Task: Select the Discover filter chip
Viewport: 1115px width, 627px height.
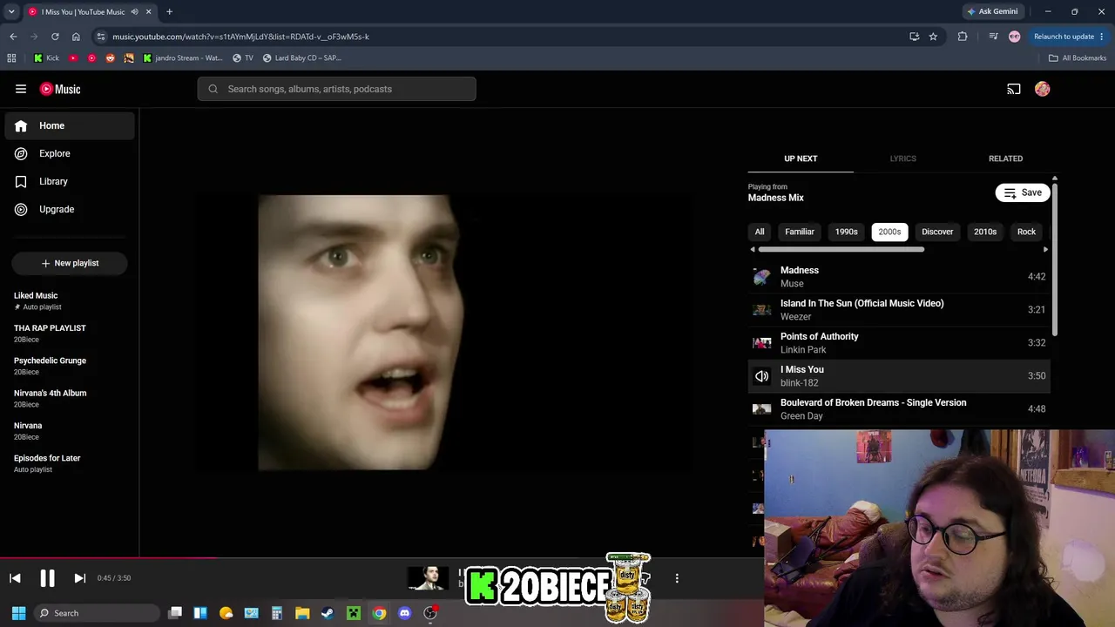Action: [937, 232]
